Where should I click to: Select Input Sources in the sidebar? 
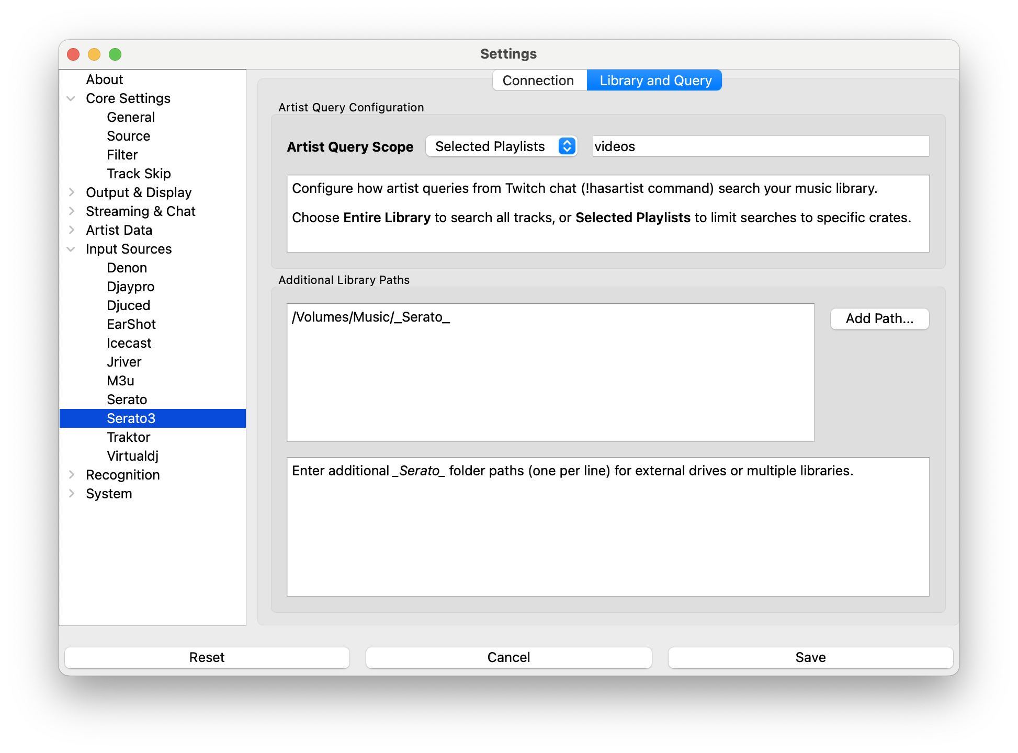(129, 249)
